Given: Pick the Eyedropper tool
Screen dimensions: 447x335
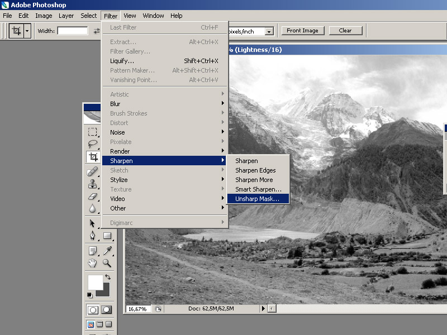Looking at the screenshot, I should pos(107,251).
